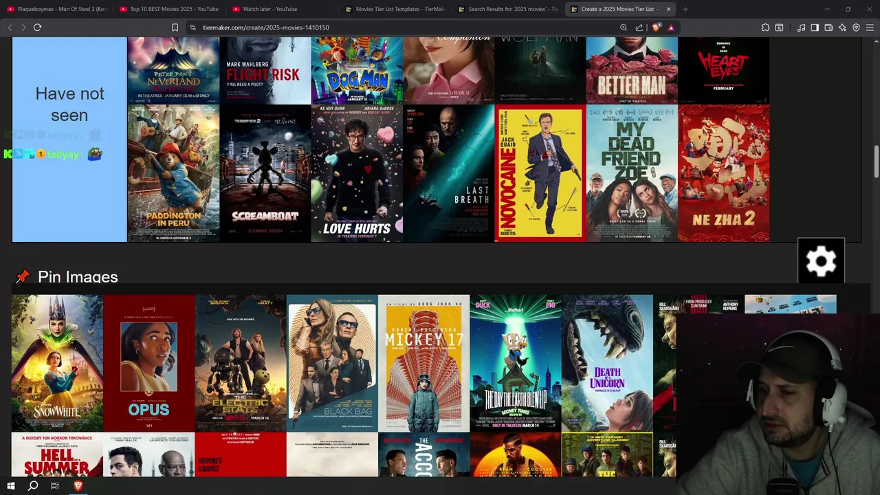Screen dimensions: 880x495
Task: Close the Create a 2025 Movies Tier List tab
Action: tap(668, 9)
